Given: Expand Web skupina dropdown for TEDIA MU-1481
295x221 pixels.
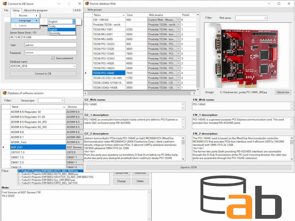Looking at the screenshot, I should (178, 29).
